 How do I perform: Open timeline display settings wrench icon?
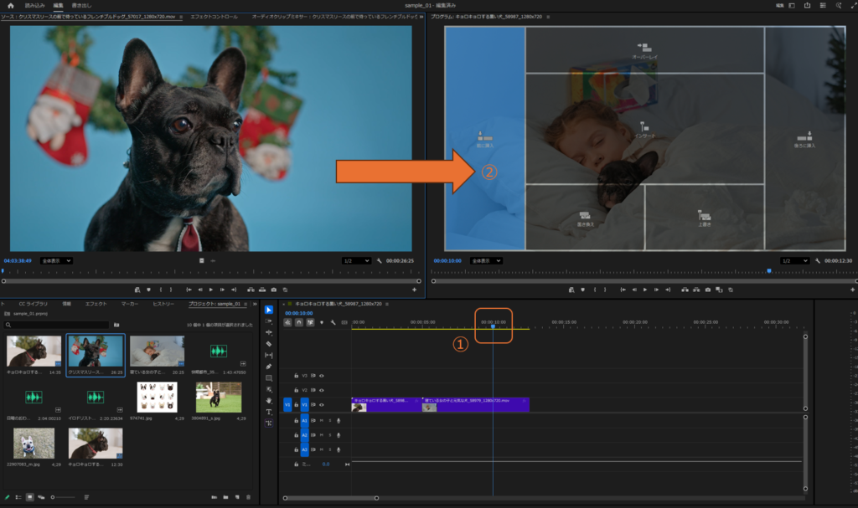[x=333, y=322]
